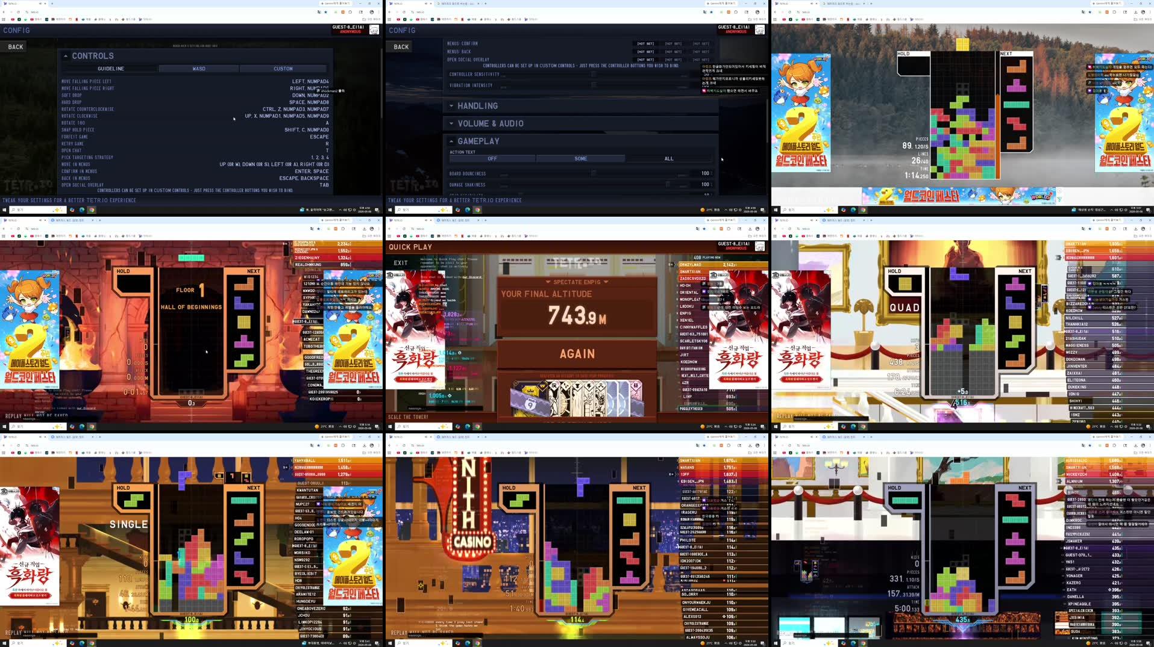Adjust the Vibration Intensity slider handle
Image resolution: width=1154 pixels, height=647 pixels.
click(594, 85)
